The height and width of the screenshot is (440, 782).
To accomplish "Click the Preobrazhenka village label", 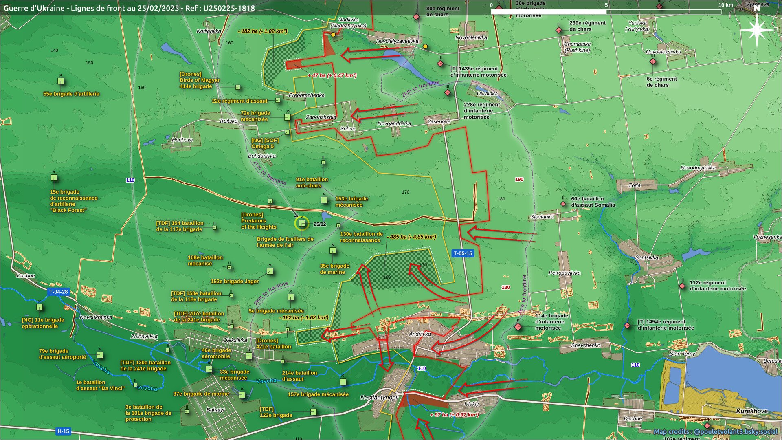I will (307, 95).
